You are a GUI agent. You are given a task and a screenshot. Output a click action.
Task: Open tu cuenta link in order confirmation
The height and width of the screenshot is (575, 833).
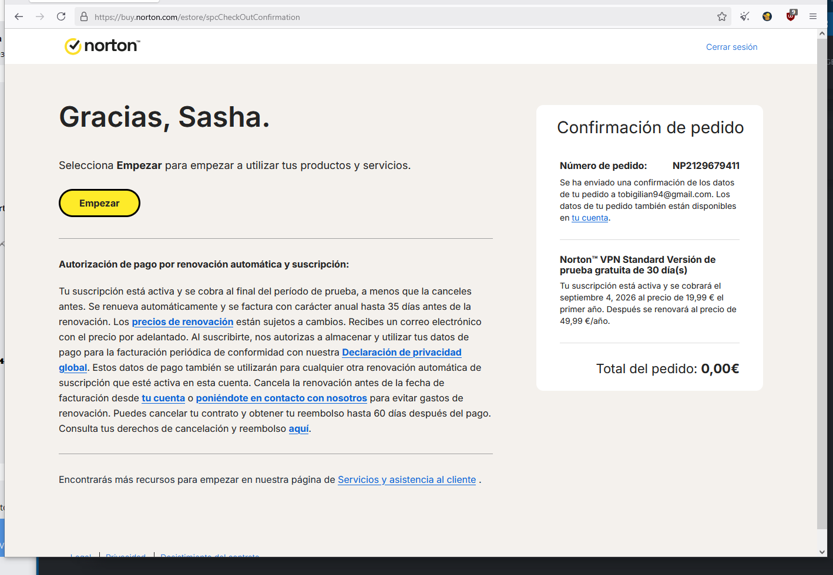pos(590,218)
